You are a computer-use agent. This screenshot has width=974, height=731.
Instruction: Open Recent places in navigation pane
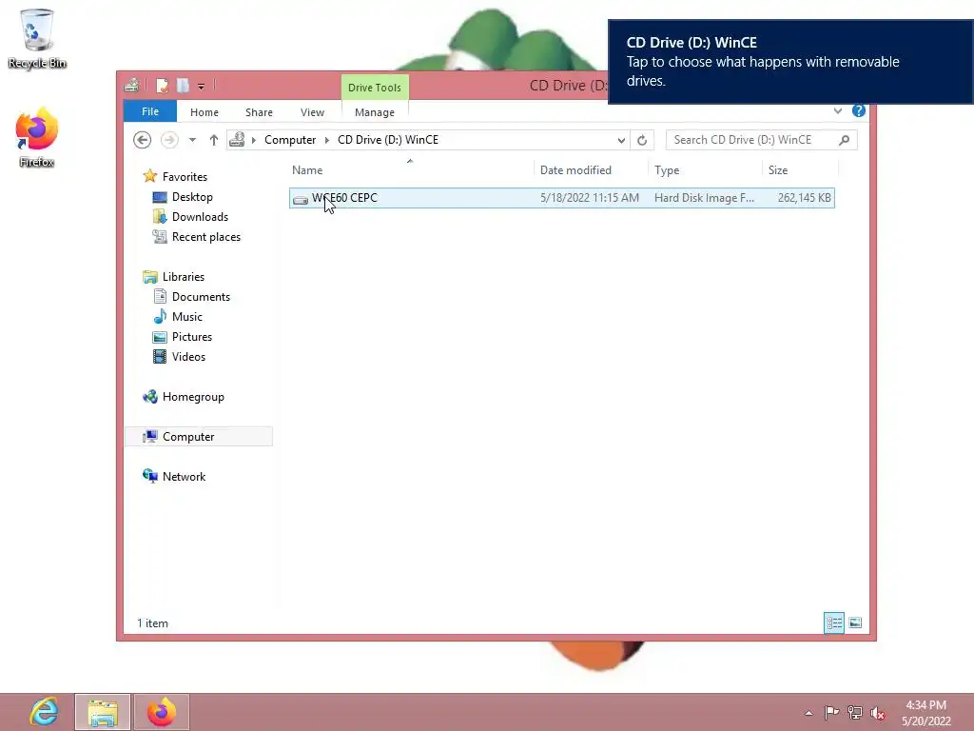(x=205, y=237)
